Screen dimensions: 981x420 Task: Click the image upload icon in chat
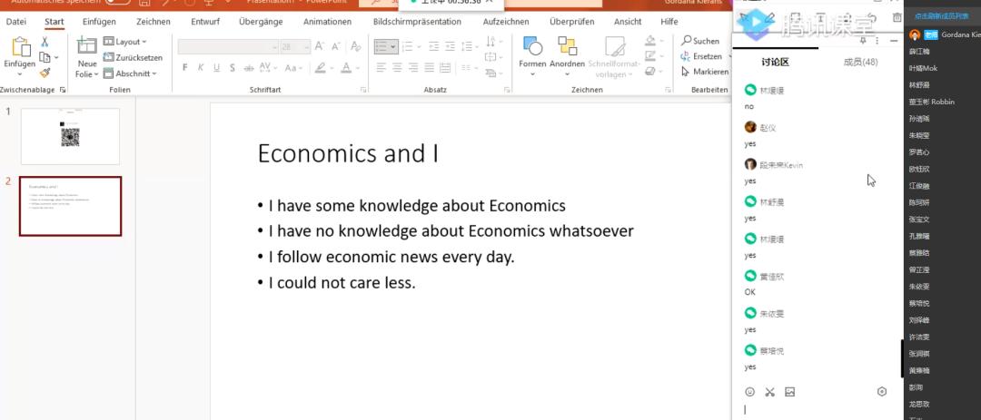pyautogui.click(x=789, y=392)
